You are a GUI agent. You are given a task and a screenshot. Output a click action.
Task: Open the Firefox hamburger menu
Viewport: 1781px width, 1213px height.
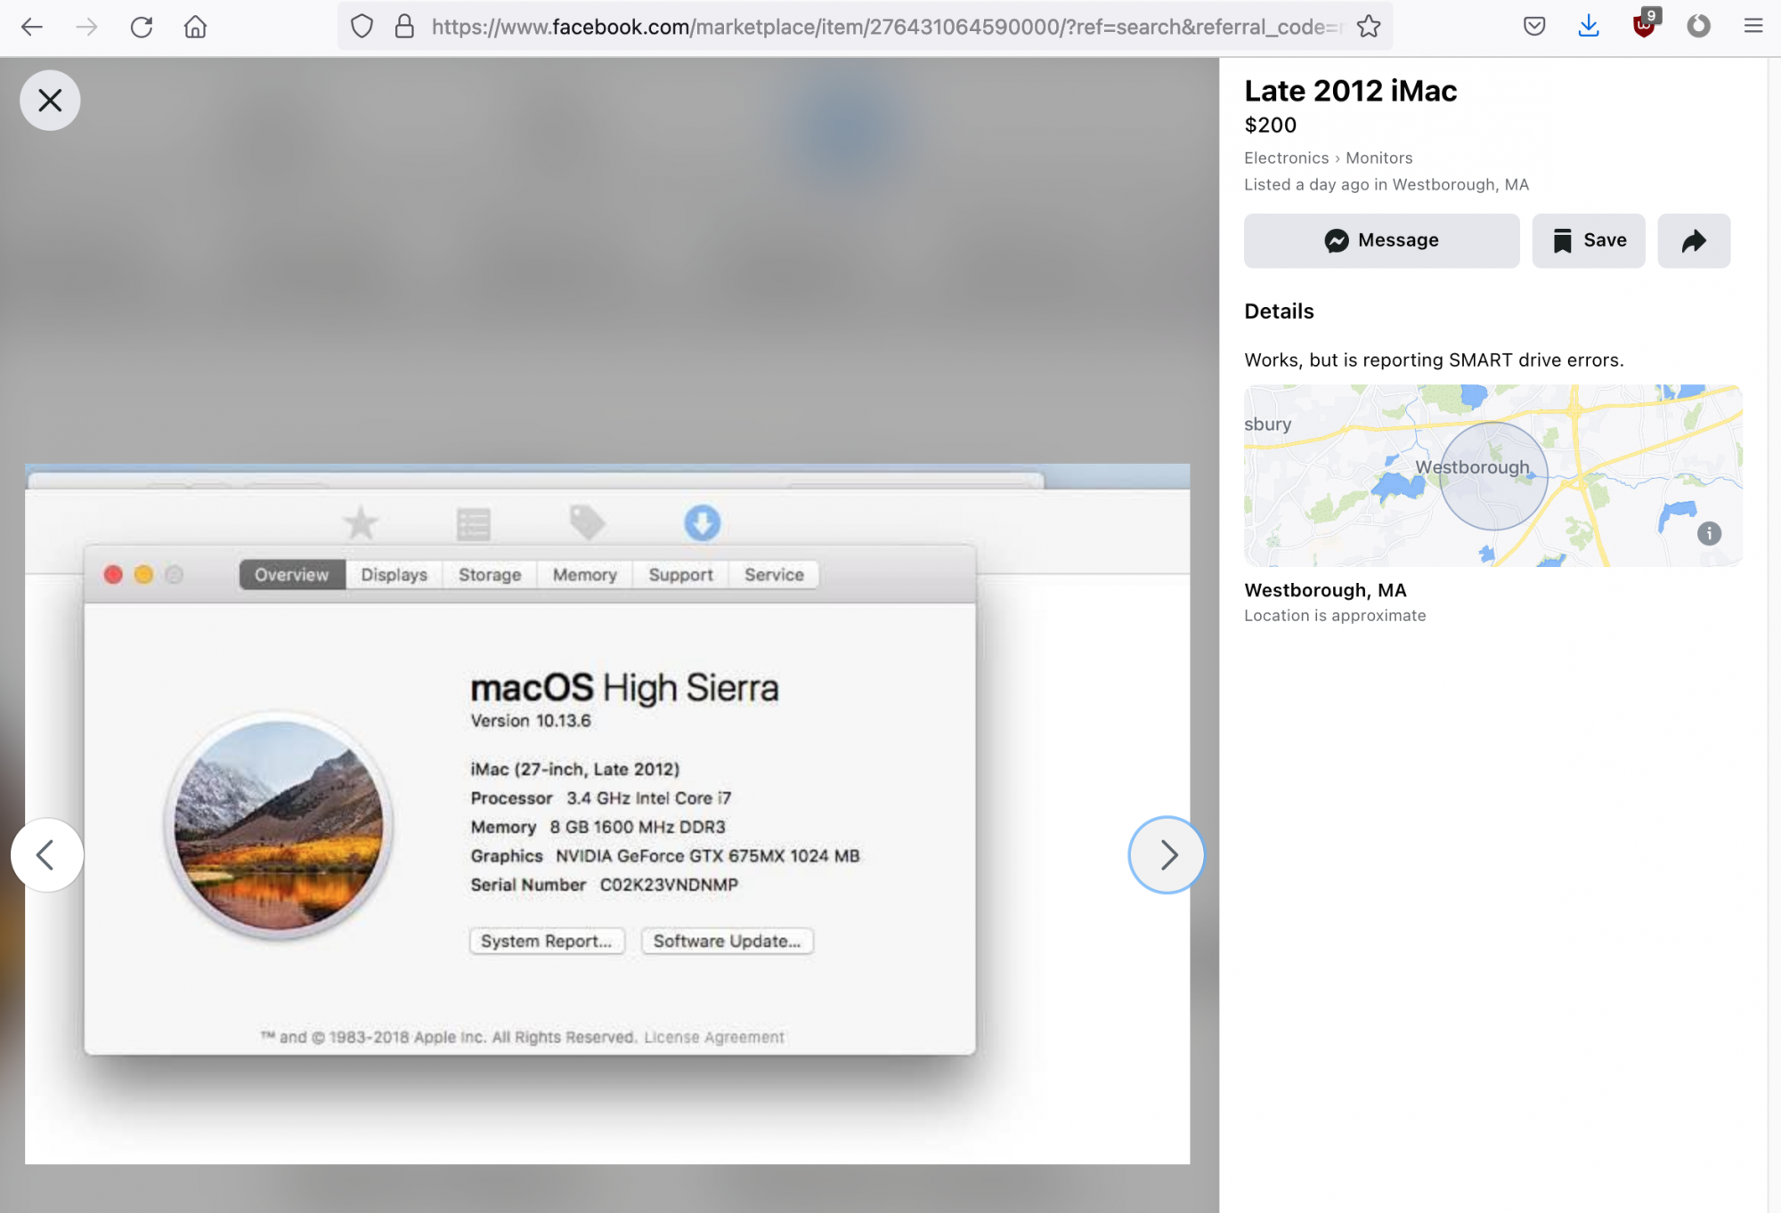(x=1753, y=27)
